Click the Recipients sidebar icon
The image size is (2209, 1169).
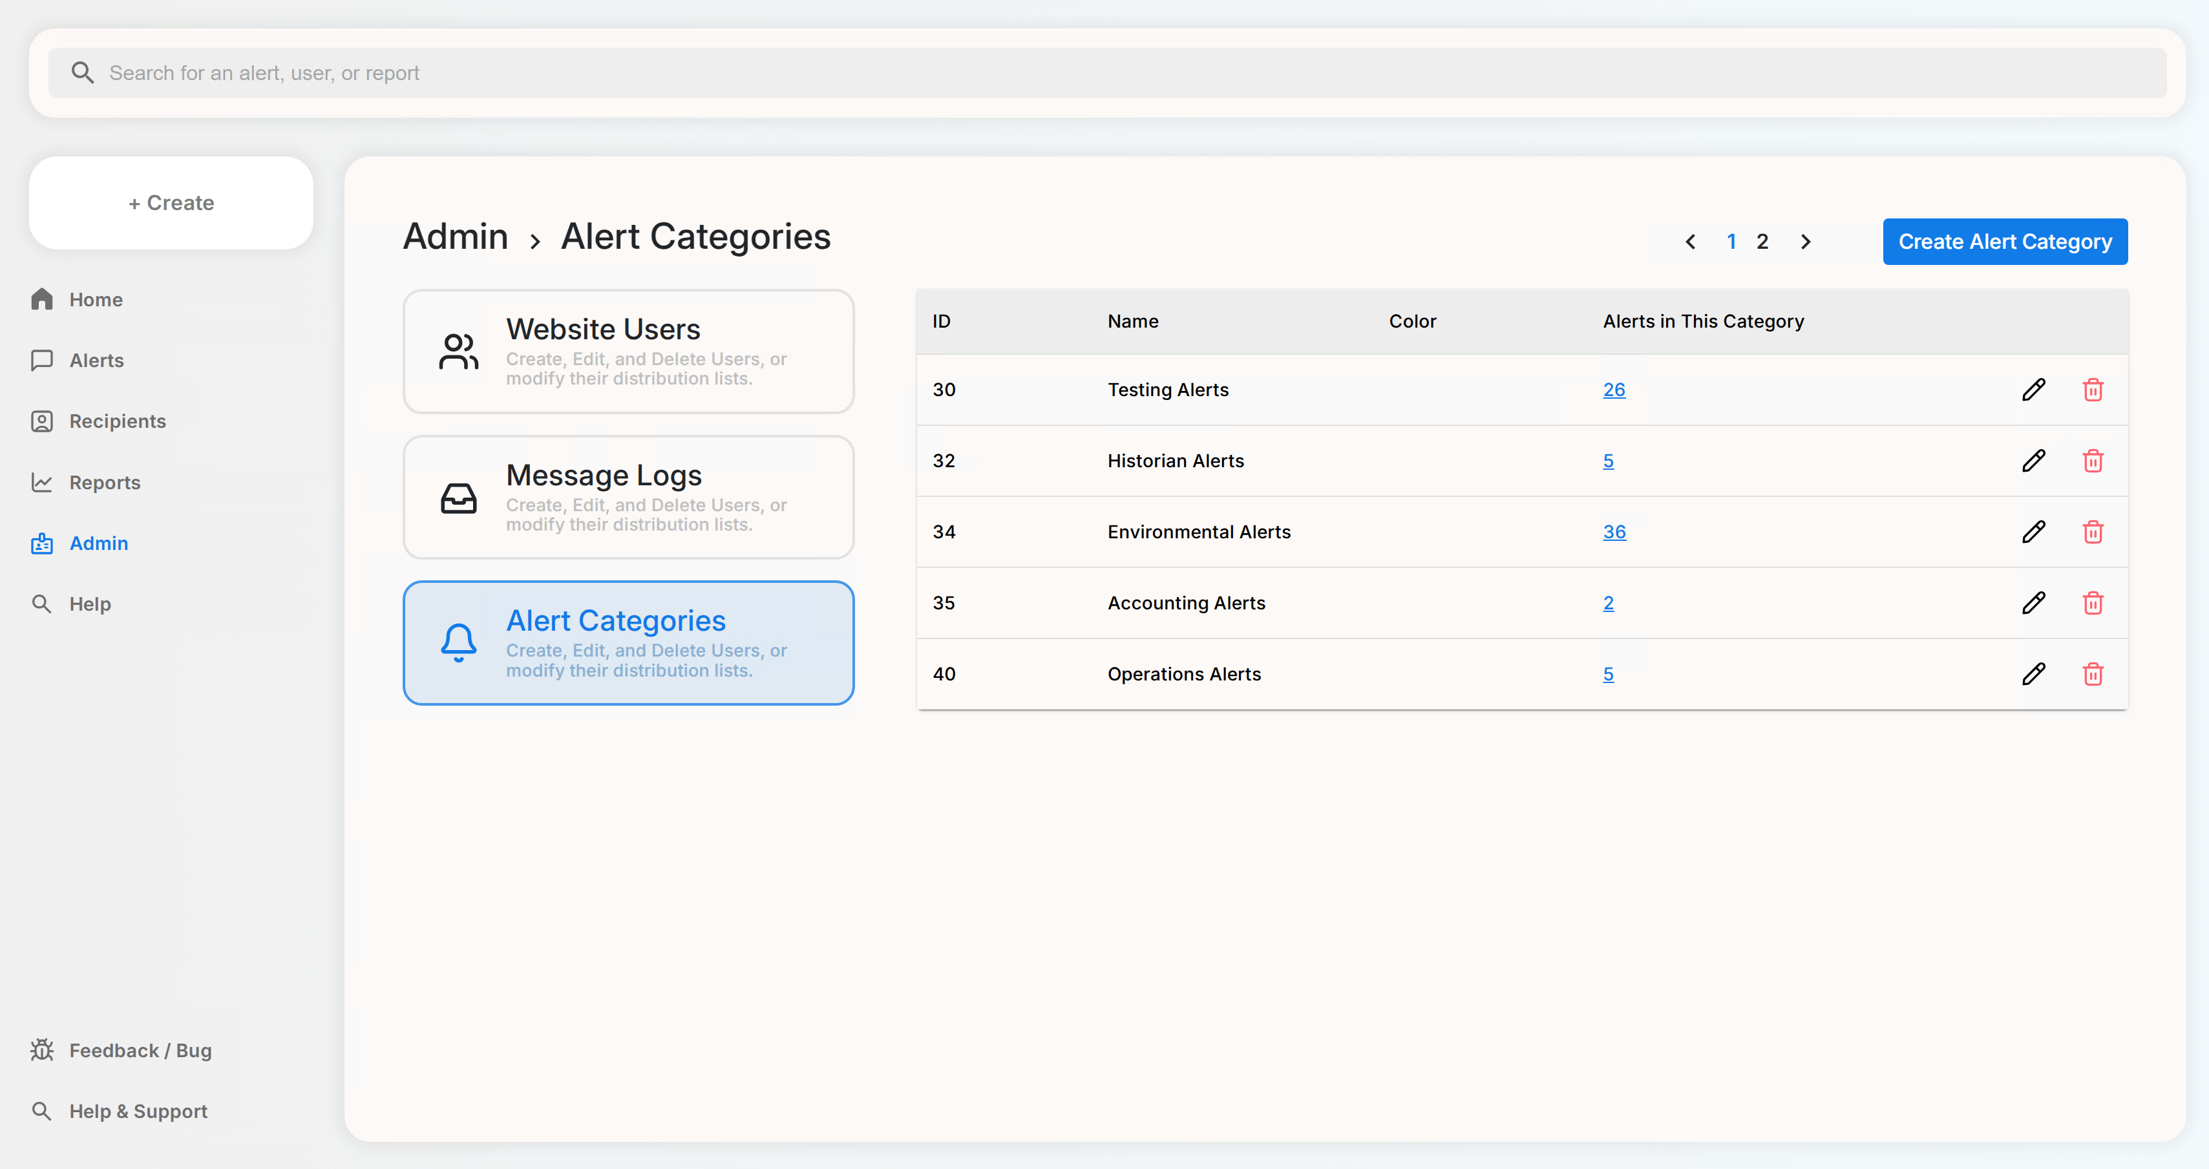click(x=42, y=421)
